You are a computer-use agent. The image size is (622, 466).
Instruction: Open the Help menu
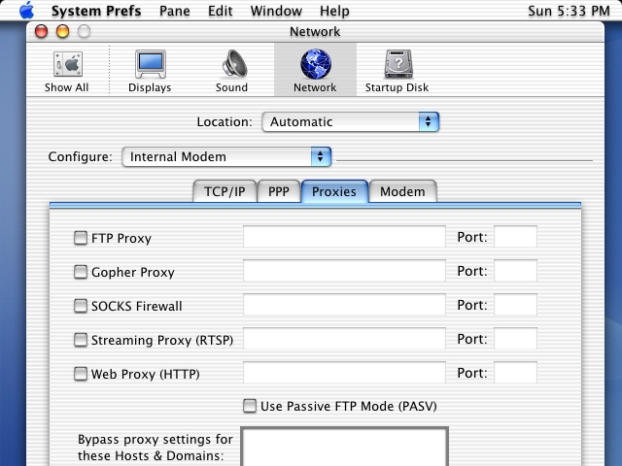pos(334,11)
